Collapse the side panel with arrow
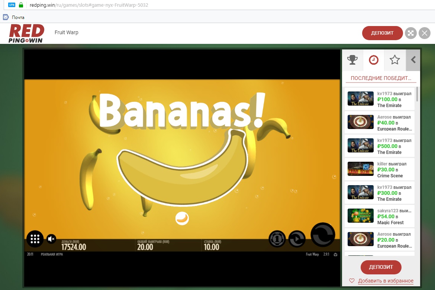435x290 pixels. pos(413,60)
